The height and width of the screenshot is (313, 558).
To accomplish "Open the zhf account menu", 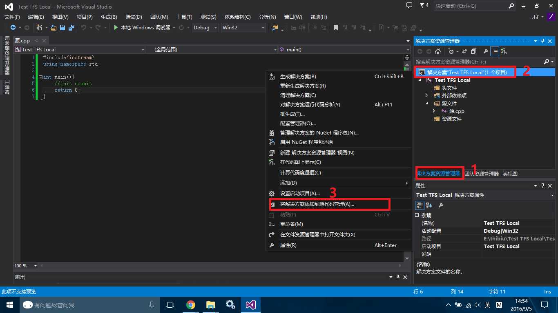I will pyautogui.click(x=537, y=17).
